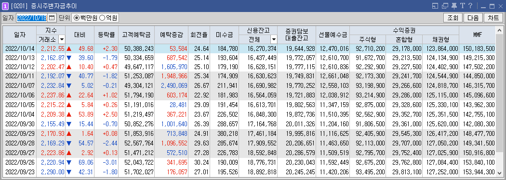Viewport: 506px width, 180px height.
Task: Click the date input field 2022/10/18
Action: (x=32, y=18)
